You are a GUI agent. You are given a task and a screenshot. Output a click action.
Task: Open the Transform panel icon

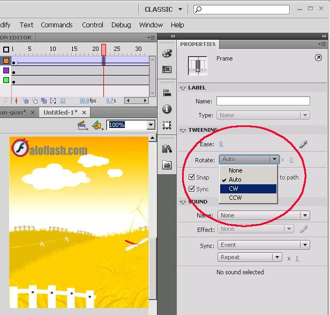click(x=167, y=125)
